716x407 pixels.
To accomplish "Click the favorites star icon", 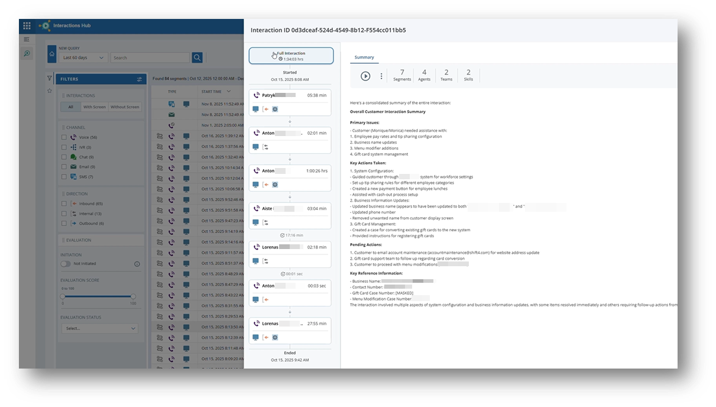I will [x=50, y=91].
